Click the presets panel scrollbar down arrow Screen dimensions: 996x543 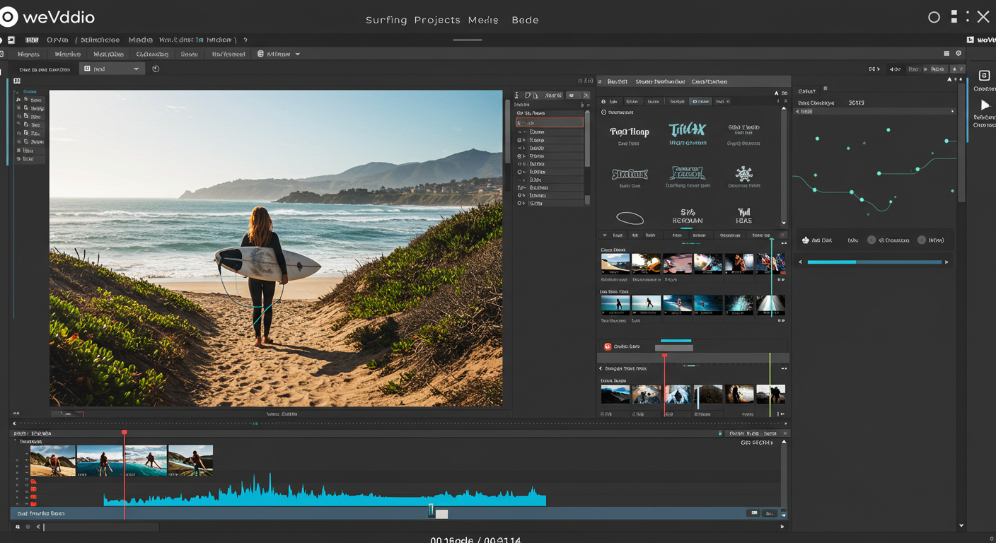783,222
